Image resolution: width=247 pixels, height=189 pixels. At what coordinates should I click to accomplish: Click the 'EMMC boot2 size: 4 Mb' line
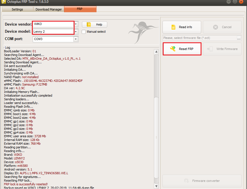tap(20, 118)
